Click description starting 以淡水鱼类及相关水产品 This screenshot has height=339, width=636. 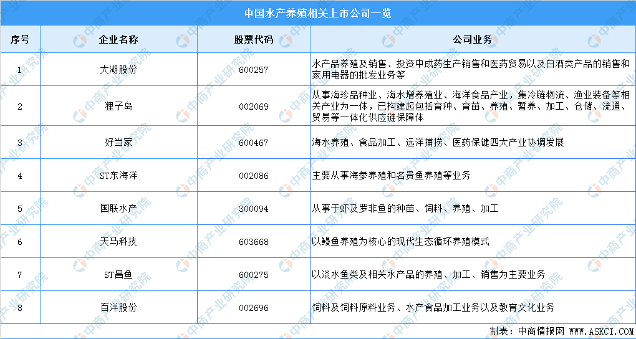click(429, 275)
